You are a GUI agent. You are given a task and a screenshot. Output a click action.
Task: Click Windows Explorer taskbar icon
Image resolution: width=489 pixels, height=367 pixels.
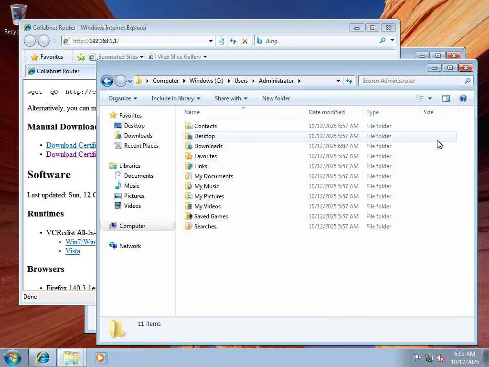click(71, 358)
